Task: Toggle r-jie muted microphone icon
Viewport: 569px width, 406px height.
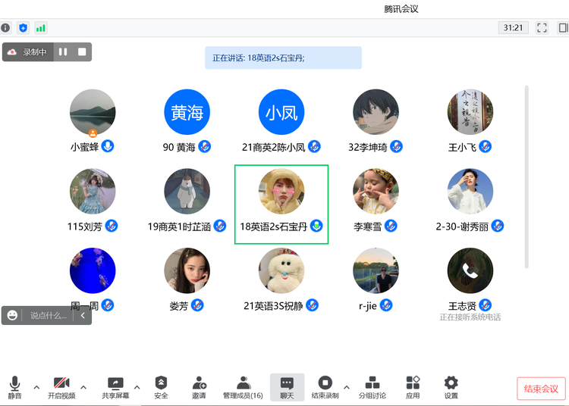Action: coord(386,305)
